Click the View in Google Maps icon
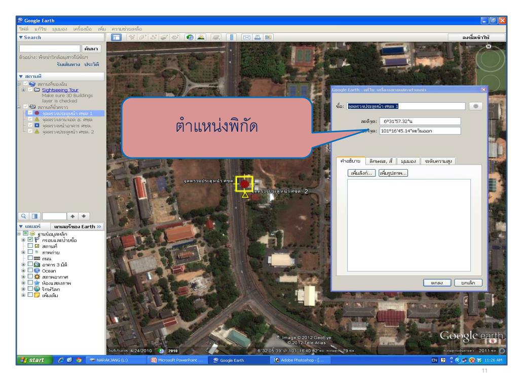 [x=269, y=37]
